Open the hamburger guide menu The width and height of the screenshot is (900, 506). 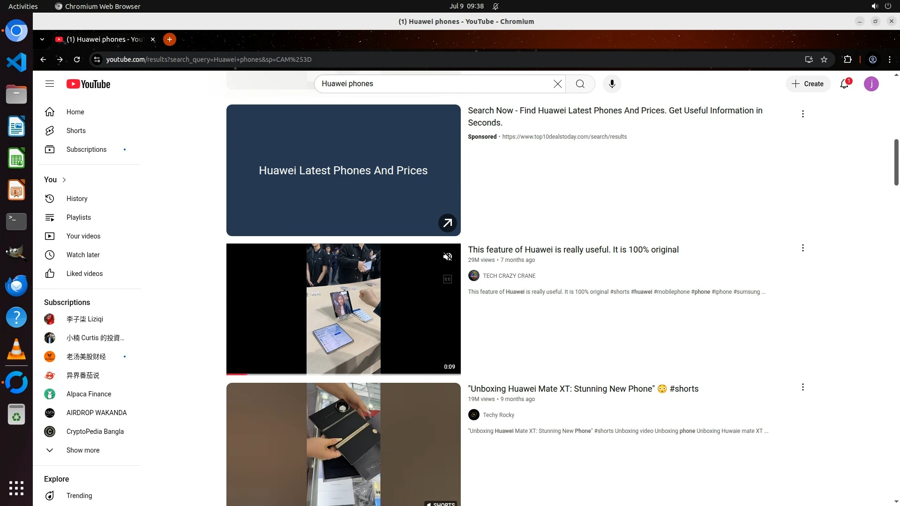click(50, 84)
